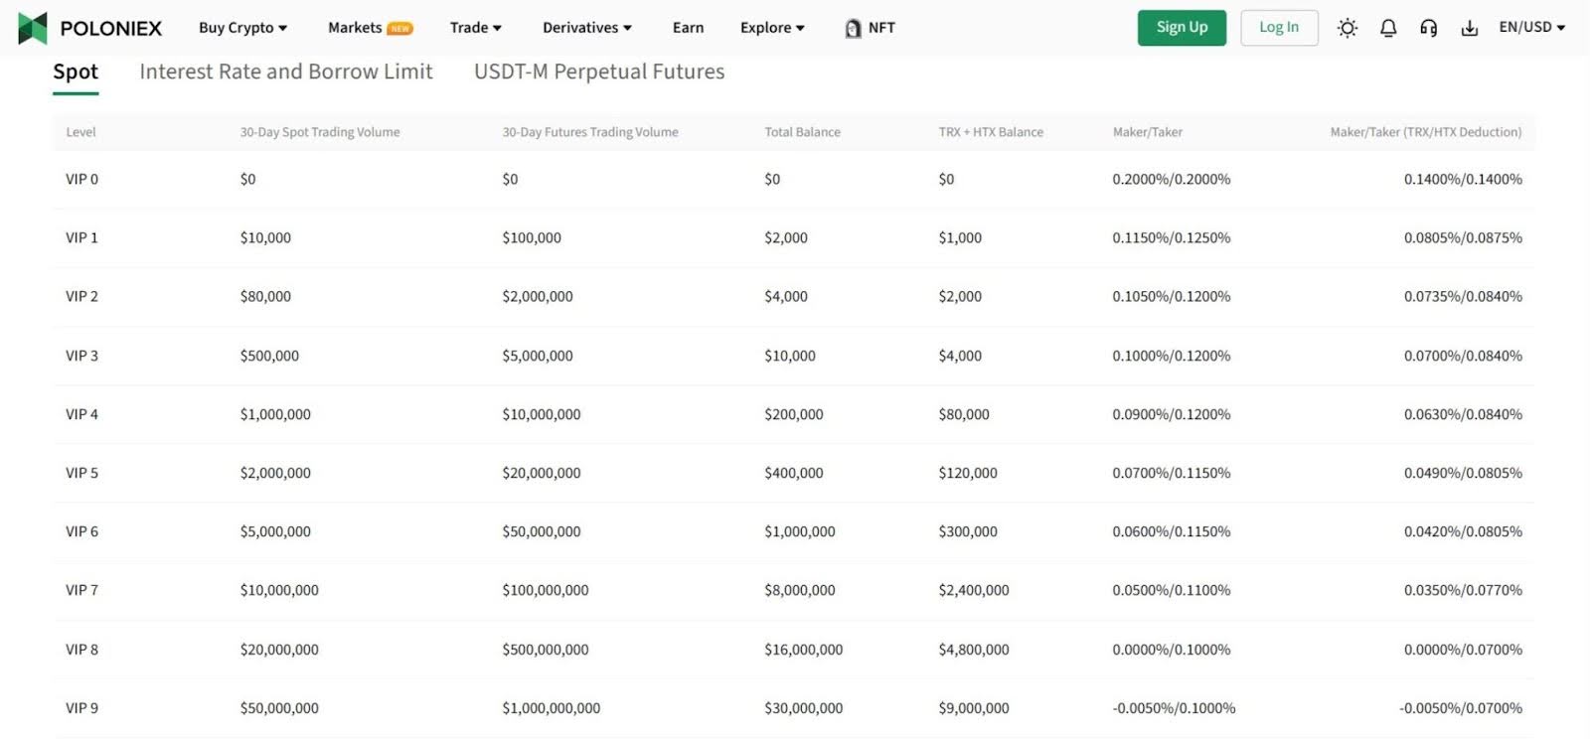The width and height of the screenshot is (1590, 739).
Task: Expand the Buy Crypto dropdown
Action: 242,28
